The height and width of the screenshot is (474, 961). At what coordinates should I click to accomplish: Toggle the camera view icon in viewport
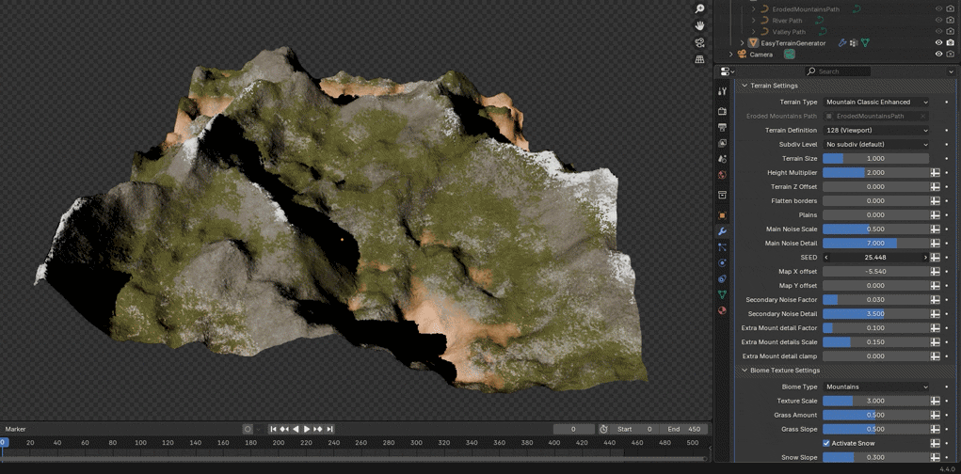699,42
